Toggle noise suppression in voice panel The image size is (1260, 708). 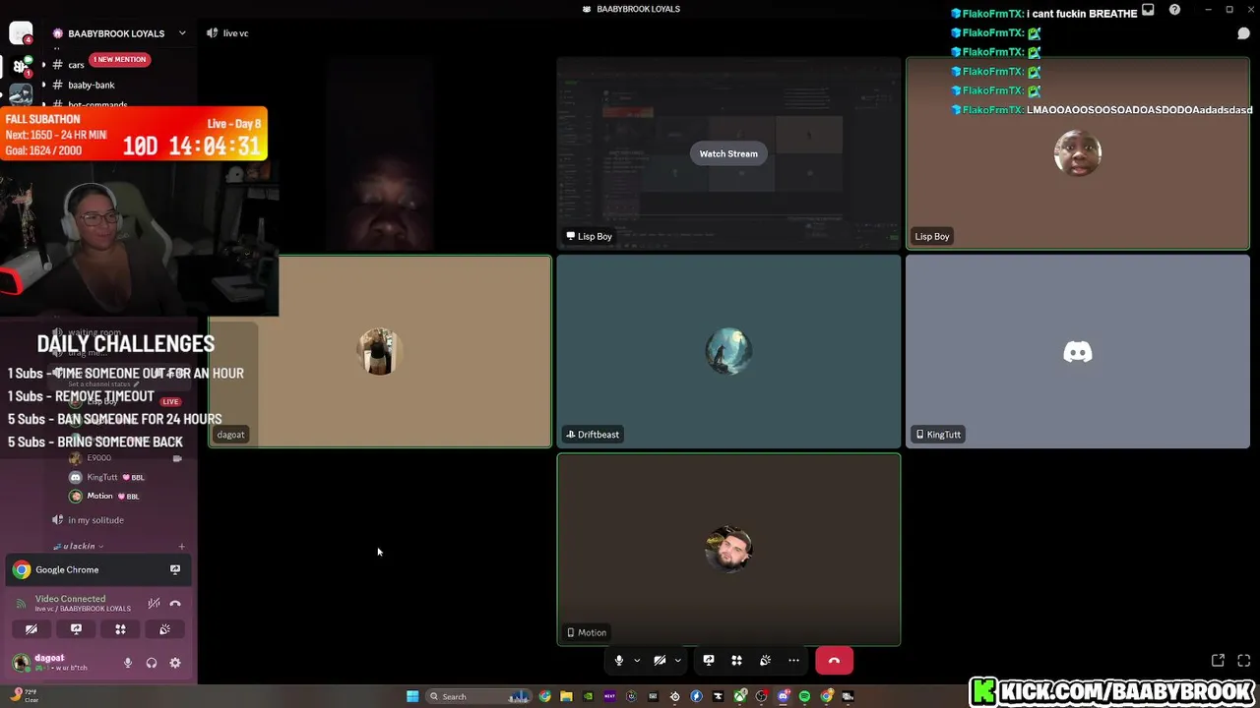[x=154, y=604]
